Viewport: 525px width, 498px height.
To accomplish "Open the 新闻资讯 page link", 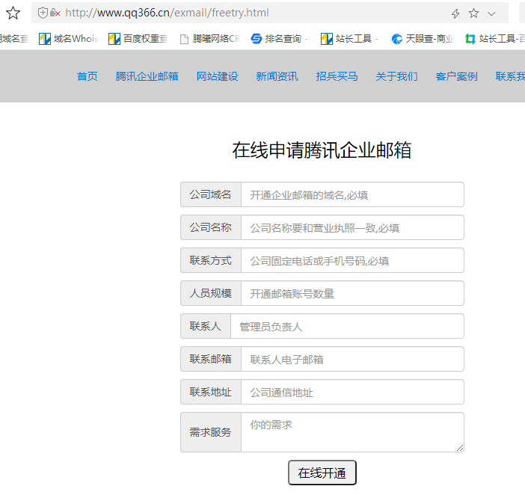I will point(277,76).
